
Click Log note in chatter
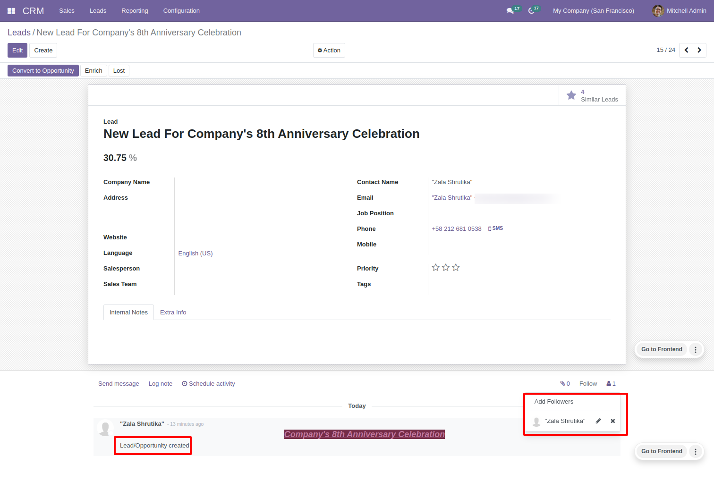click(161, 384)
